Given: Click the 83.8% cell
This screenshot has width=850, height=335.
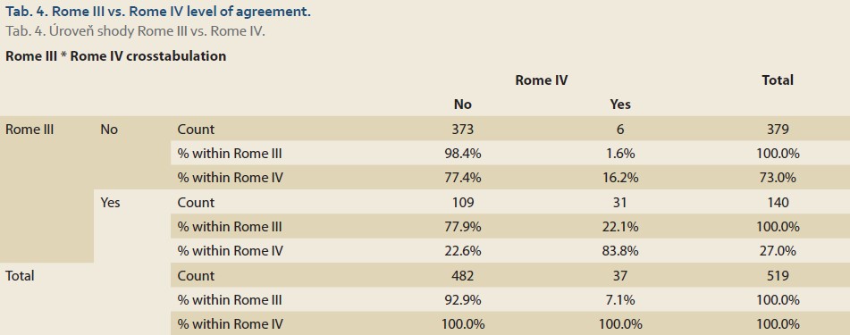Looking at the screenshot, I should pos(620,251).
